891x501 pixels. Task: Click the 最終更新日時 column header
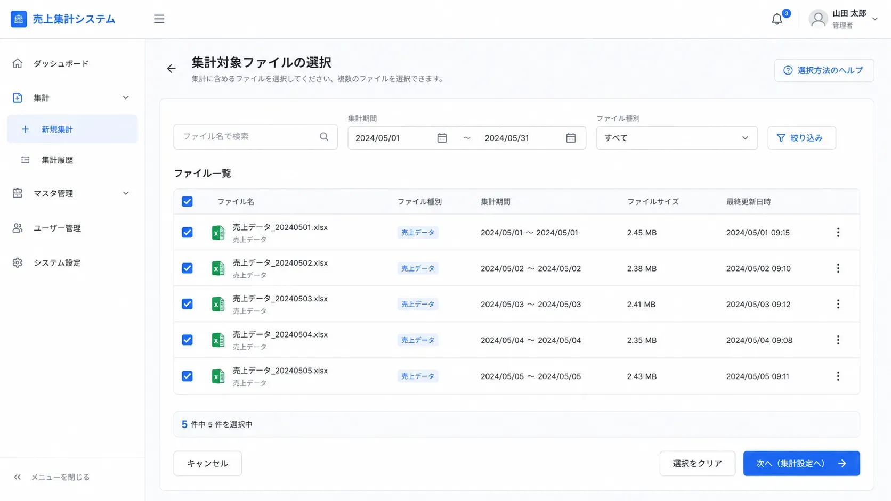pyautogui.click(x=748, y=202)
